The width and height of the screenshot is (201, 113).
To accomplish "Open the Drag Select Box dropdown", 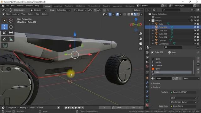I will pyautogui.click(x=63, y=10).
